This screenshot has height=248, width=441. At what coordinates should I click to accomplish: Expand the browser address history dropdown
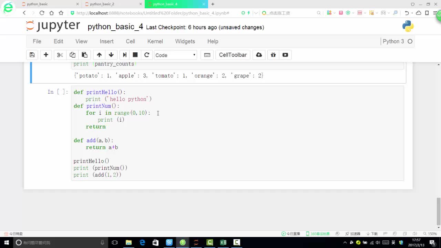256,13
